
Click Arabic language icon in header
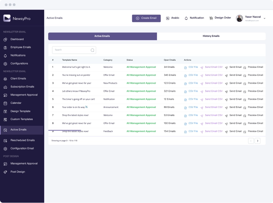(168, 18)
